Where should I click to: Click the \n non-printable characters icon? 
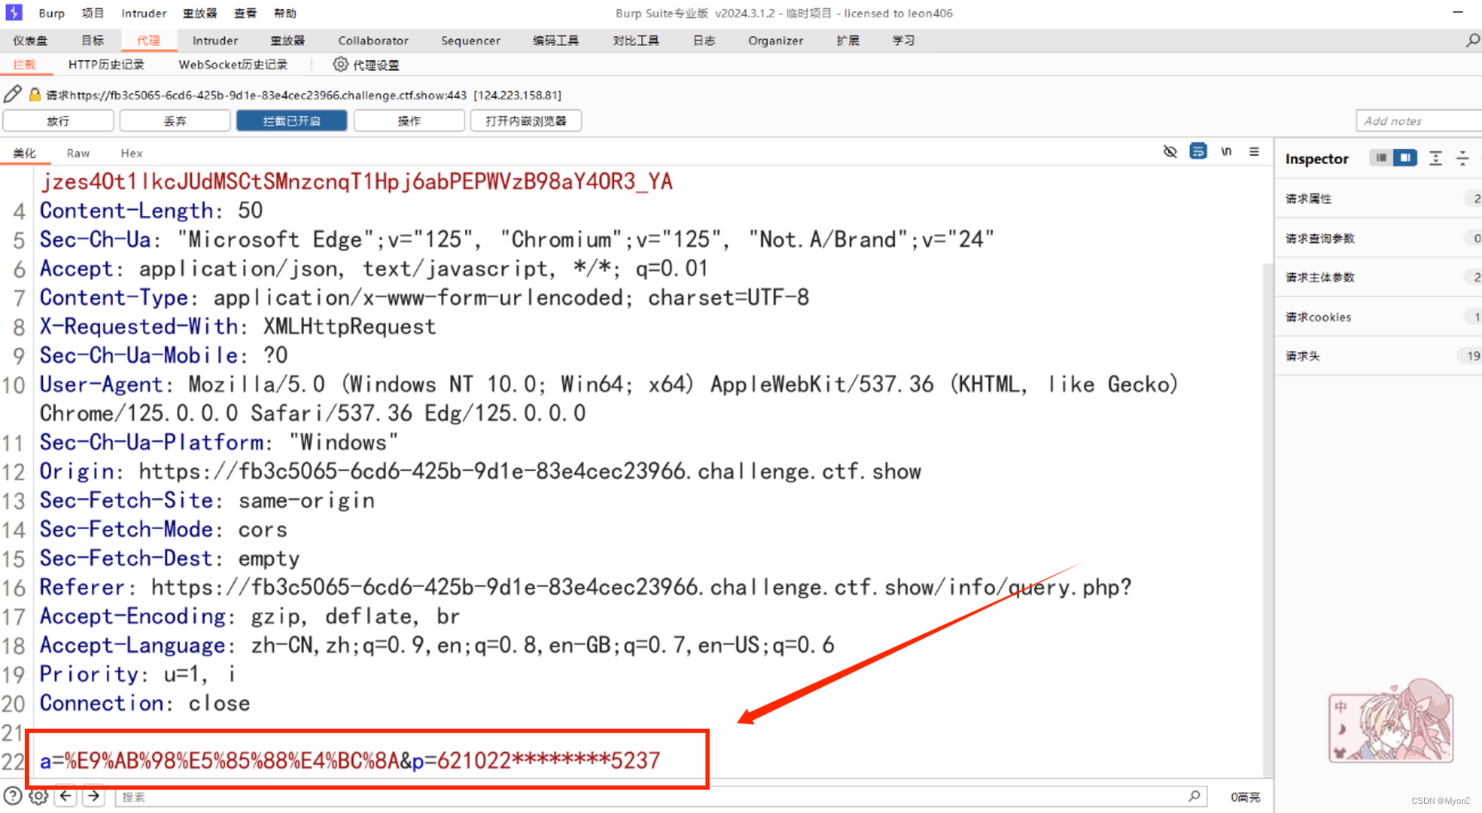coord(1226,151)
